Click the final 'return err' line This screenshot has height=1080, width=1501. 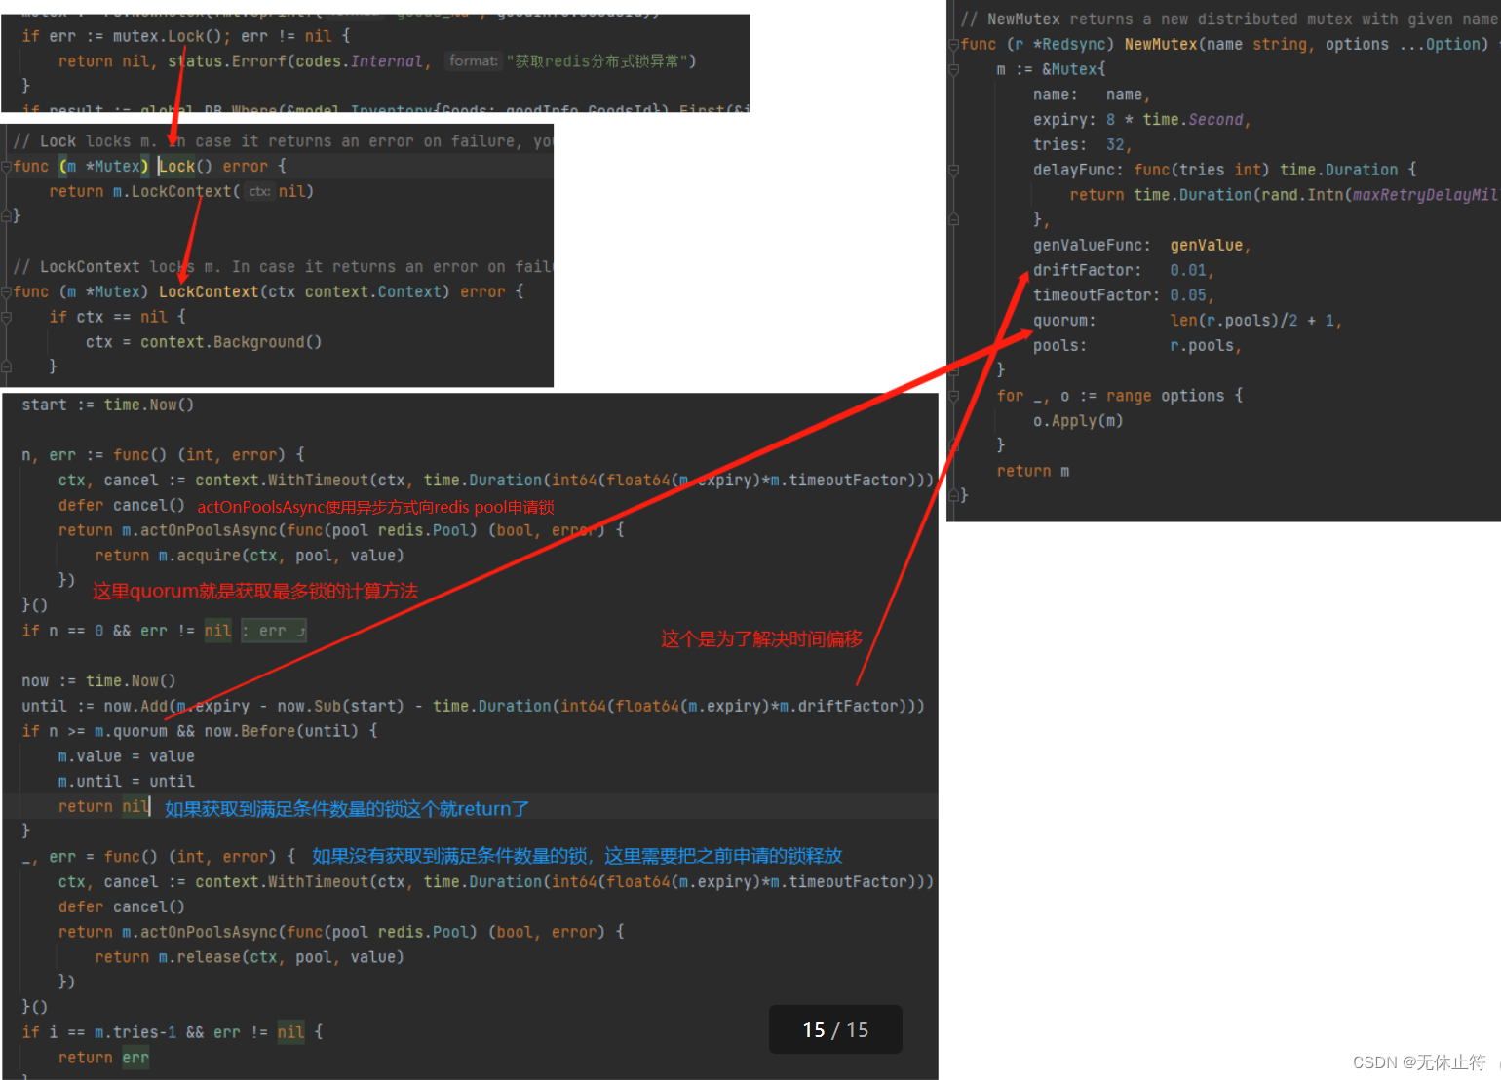point(103,1058)
